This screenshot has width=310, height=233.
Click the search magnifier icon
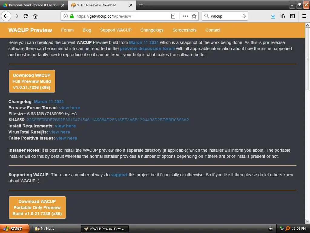pyautogui.click(x=206, y=16)
